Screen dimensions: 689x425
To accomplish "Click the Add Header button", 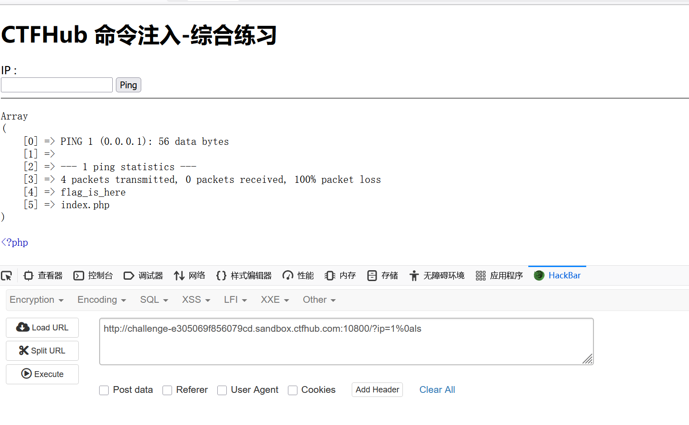I will point(377,390).
